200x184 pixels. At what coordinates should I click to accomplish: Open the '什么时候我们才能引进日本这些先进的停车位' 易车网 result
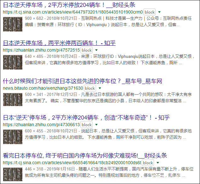83,81
